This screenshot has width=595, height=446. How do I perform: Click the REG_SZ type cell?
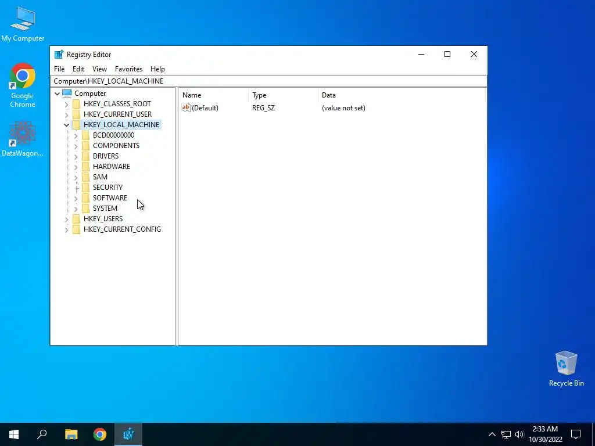click(263, 107)
